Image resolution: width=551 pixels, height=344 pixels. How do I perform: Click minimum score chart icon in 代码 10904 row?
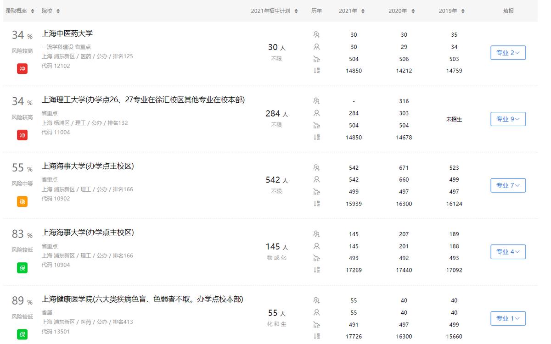coord(316,258)
